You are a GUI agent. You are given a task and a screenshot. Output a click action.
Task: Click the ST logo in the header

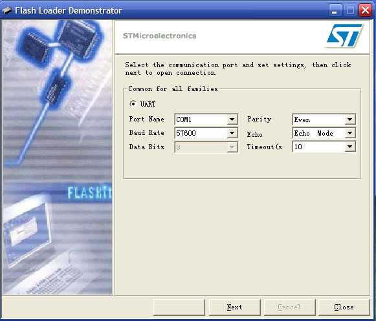coord(344,36)
